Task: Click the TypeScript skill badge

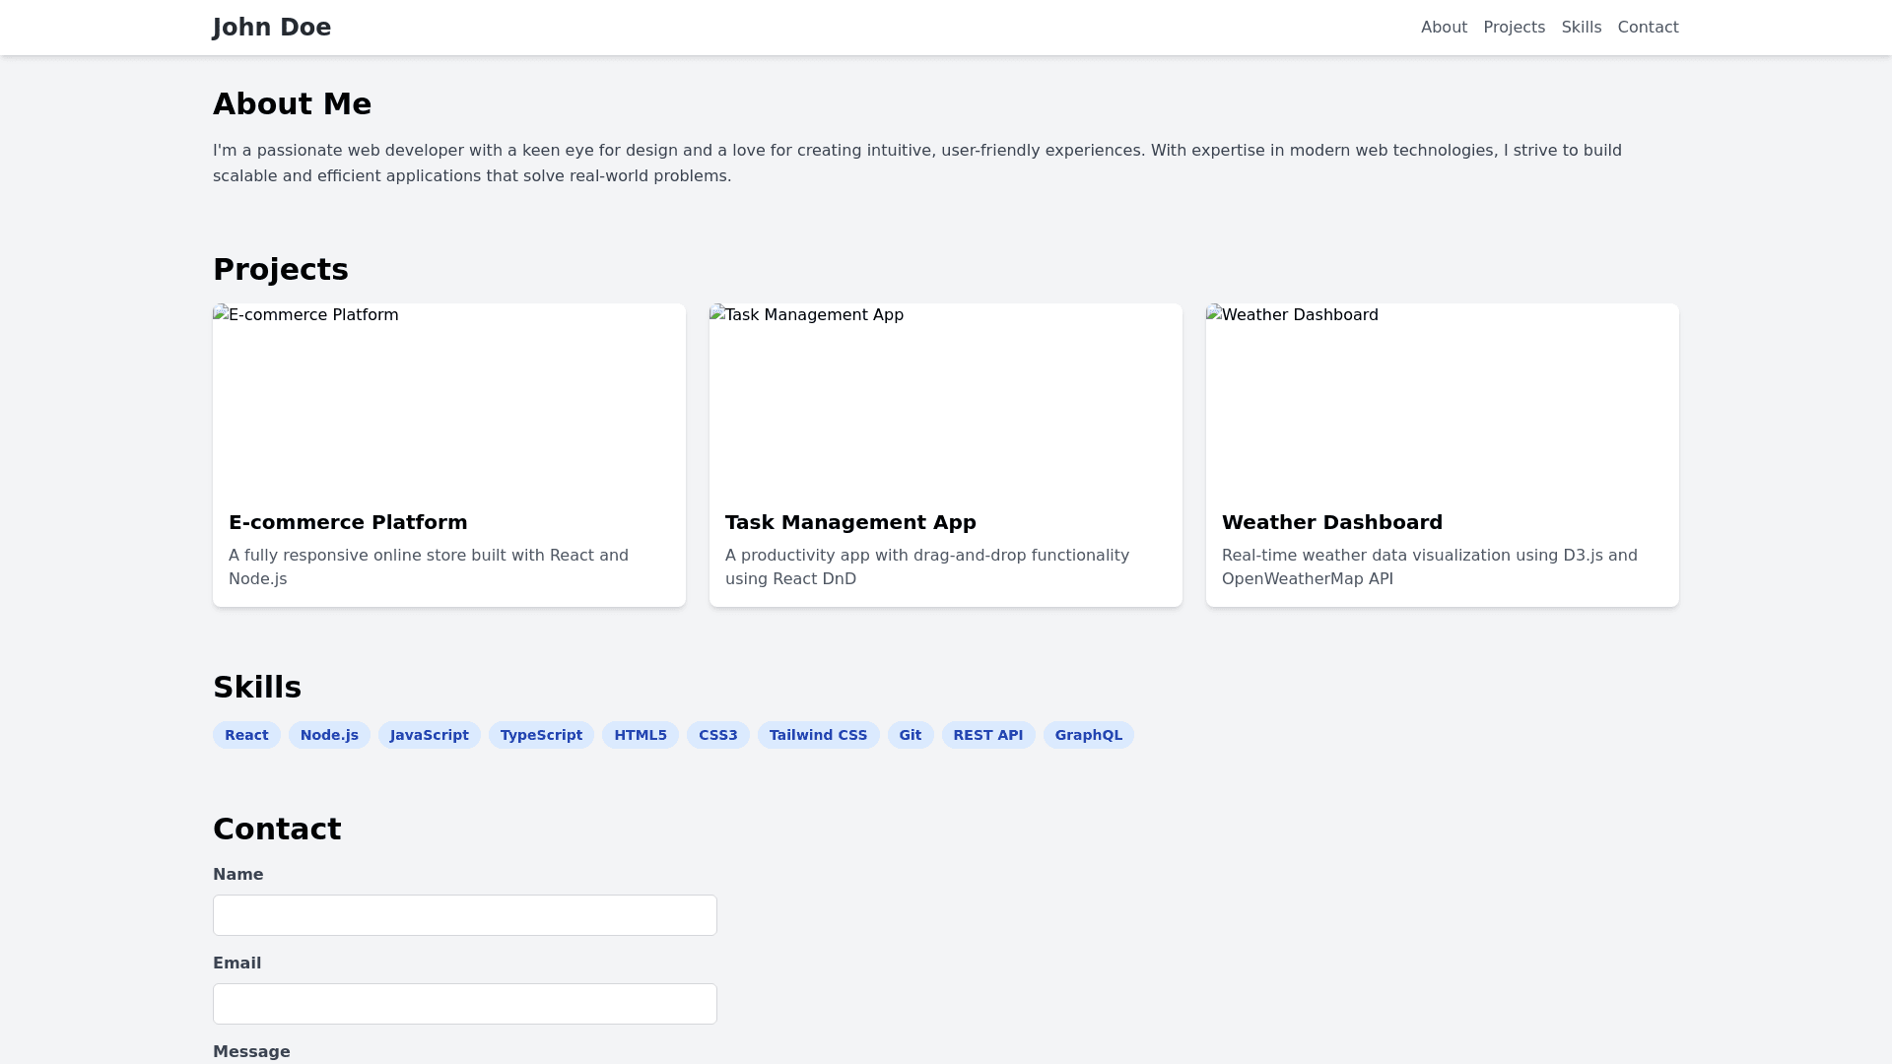Action: (x=541, y=735)
